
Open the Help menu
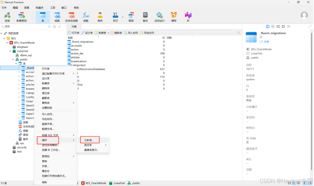[76, 8]
